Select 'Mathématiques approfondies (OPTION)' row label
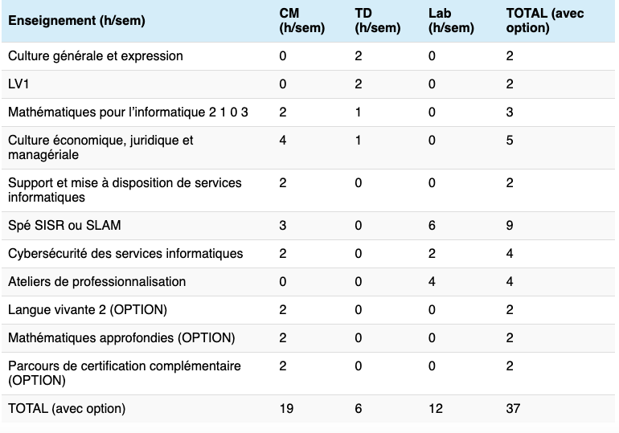The height and width of the screenshot is (433, 619). point(109,338)
